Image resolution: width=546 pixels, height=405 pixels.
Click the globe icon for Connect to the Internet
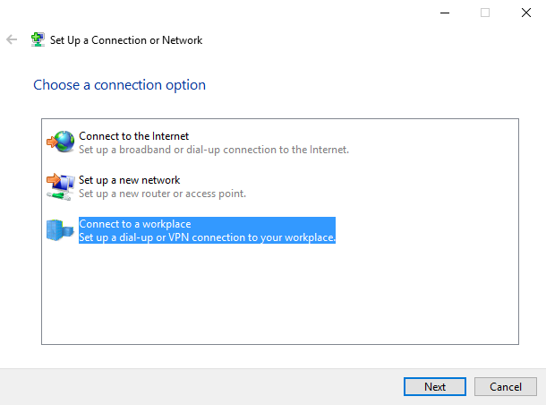tap(61, 142)
